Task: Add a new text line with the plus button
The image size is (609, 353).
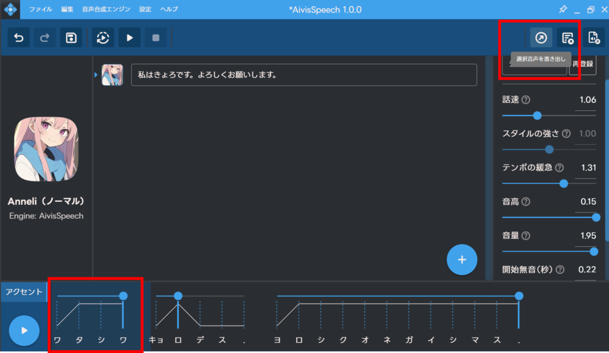Action: (462, 260)
